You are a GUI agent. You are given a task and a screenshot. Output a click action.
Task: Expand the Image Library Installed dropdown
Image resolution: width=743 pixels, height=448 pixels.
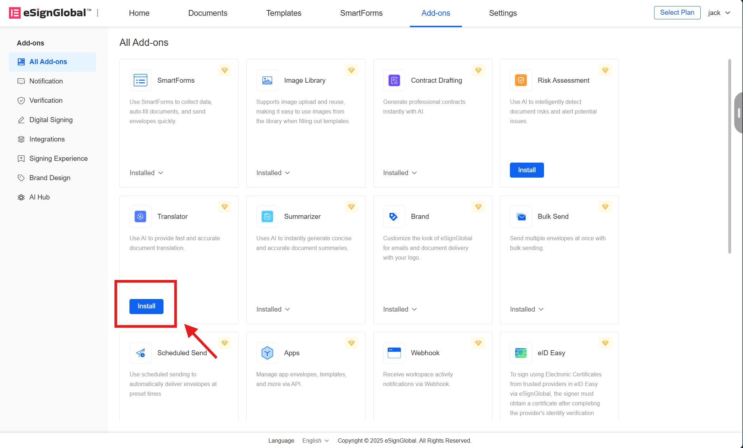(273, 173)
